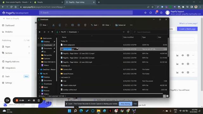The width and height of the screenshot is (203, 114).
Task: Click the PageFly search field
Action: tap(86, 13)
